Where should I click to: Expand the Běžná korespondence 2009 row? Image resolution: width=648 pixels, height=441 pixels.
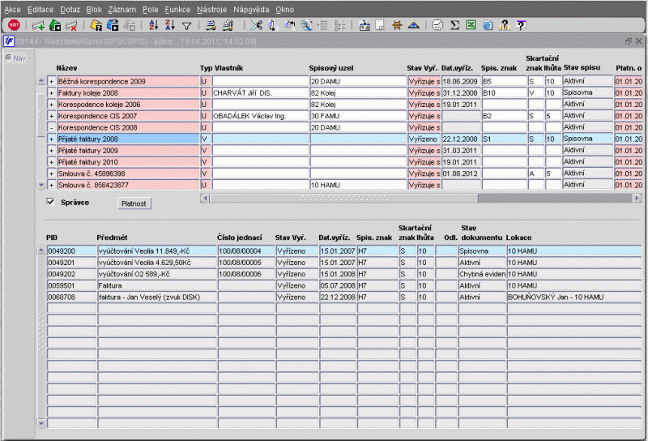click(51, 82)
